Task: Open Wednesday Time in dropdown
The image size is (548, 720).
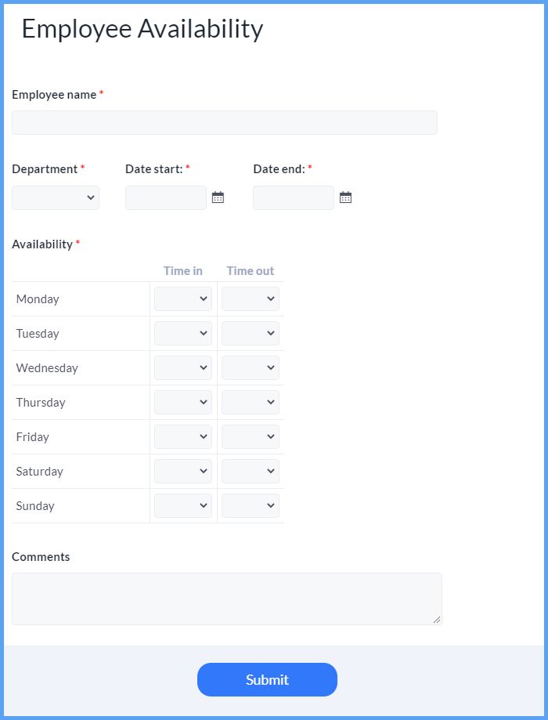Action: coord(183,367)
